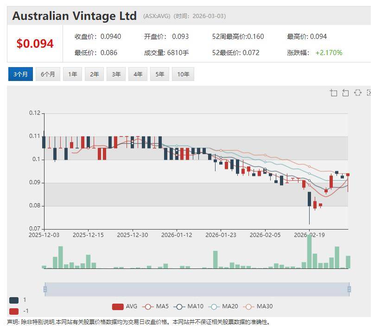381x330 pixels.
Task: Toggle the MA30 legend entry
Action: click(258, 306)
